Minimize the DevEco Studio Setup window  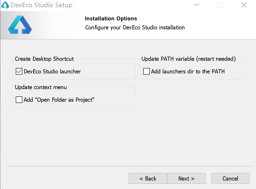click(196, 5)
